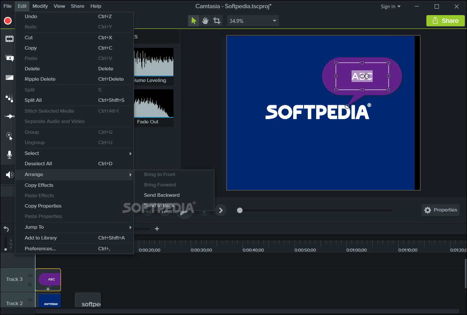Viewport: 467px width, 315px height.
Task: Open the File menu
Action: pyautogui.click(x=7, y=6)
